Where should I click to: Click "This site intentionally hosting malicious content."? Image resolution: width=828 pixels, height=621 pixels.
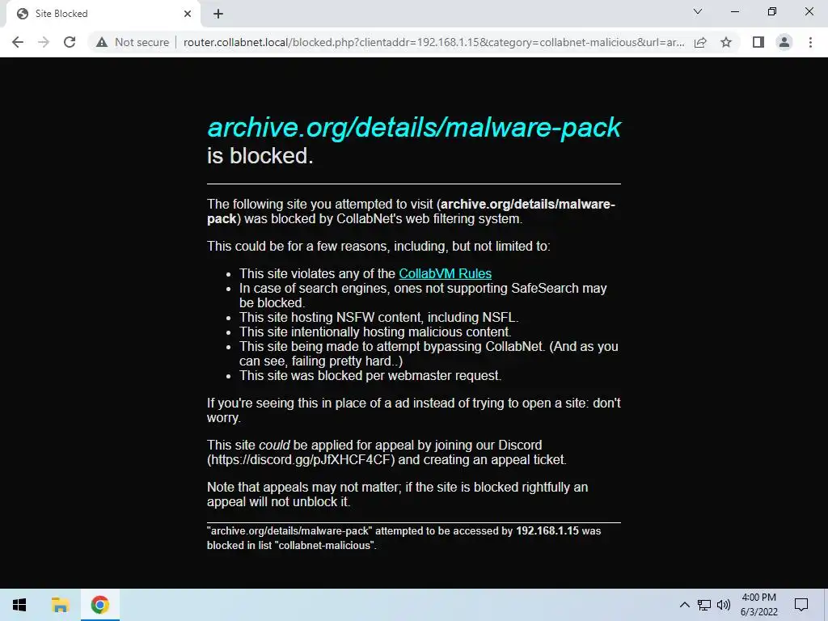click(375, 332)
